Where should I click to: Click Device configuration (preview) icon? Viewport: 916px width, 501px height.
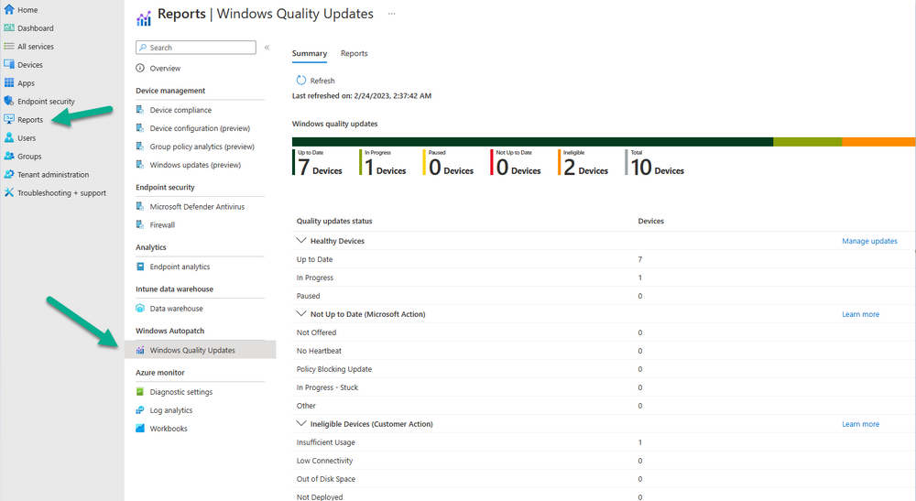[140, 128]
